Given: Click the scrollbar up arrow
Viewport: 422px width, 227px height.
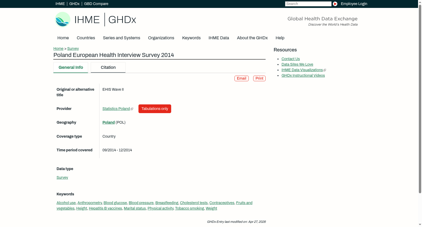Looking at the screenshot, I should 420,2.
